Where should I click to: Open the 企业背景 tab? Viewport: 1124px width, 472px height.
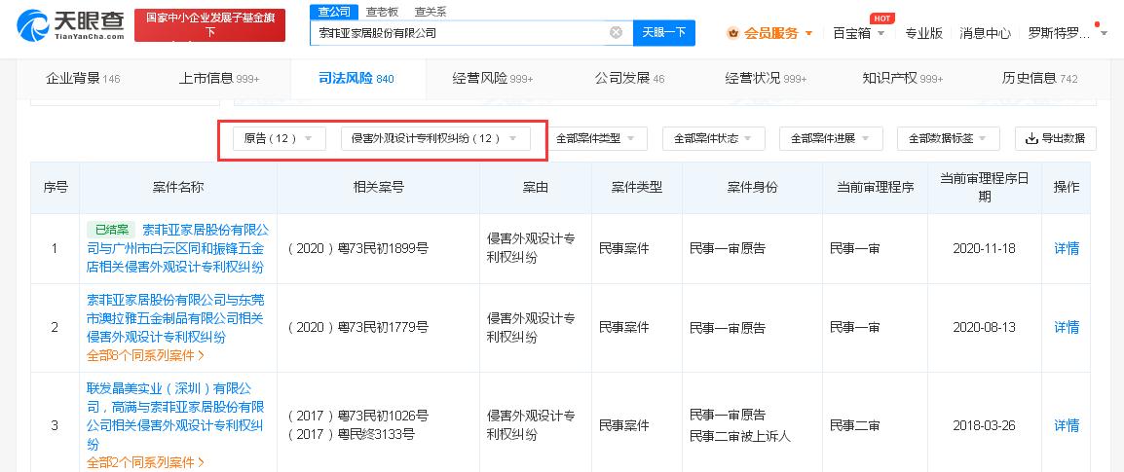83,79
